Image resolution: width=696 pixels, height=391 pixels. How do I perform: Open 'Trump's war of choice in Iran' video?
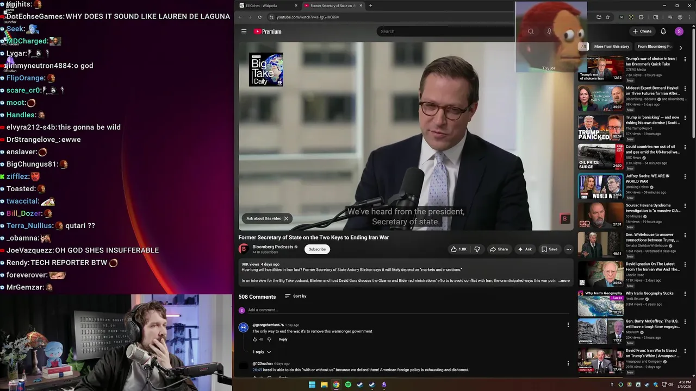pos(652,61)
